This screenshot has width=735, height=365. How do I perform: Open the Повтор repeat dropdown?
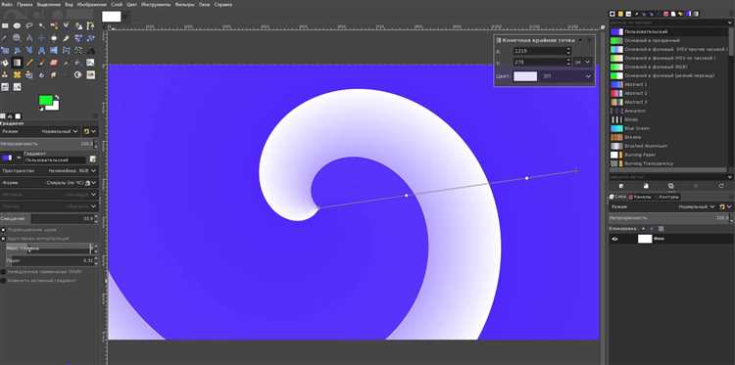click(x=49, y=206)
